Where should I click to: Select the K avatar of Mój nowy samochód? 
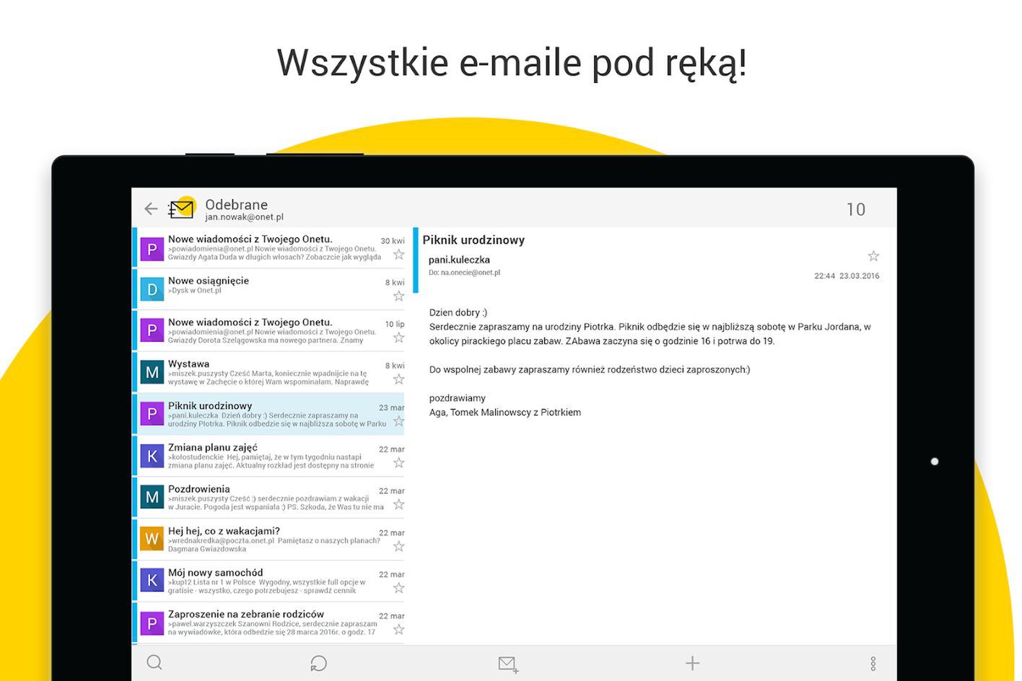(x=152, y=581)
